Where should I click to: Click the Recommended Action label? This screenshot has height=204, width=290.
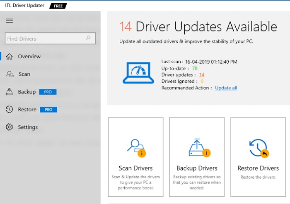186,88
